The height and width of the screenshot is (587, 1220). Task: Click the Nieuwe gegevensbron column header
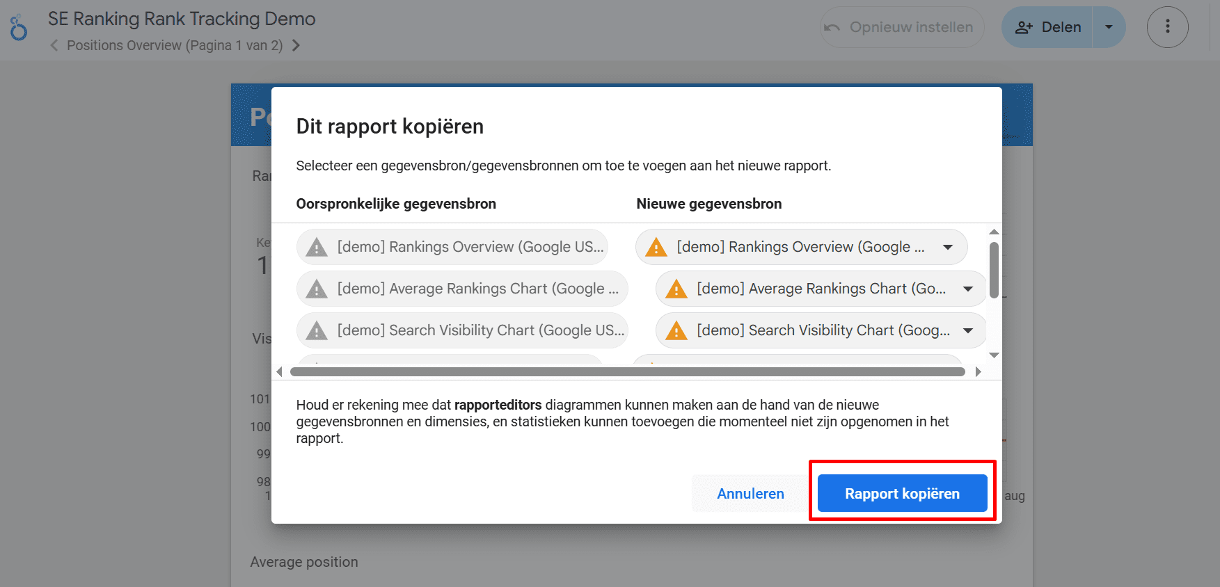click(709, 204)
